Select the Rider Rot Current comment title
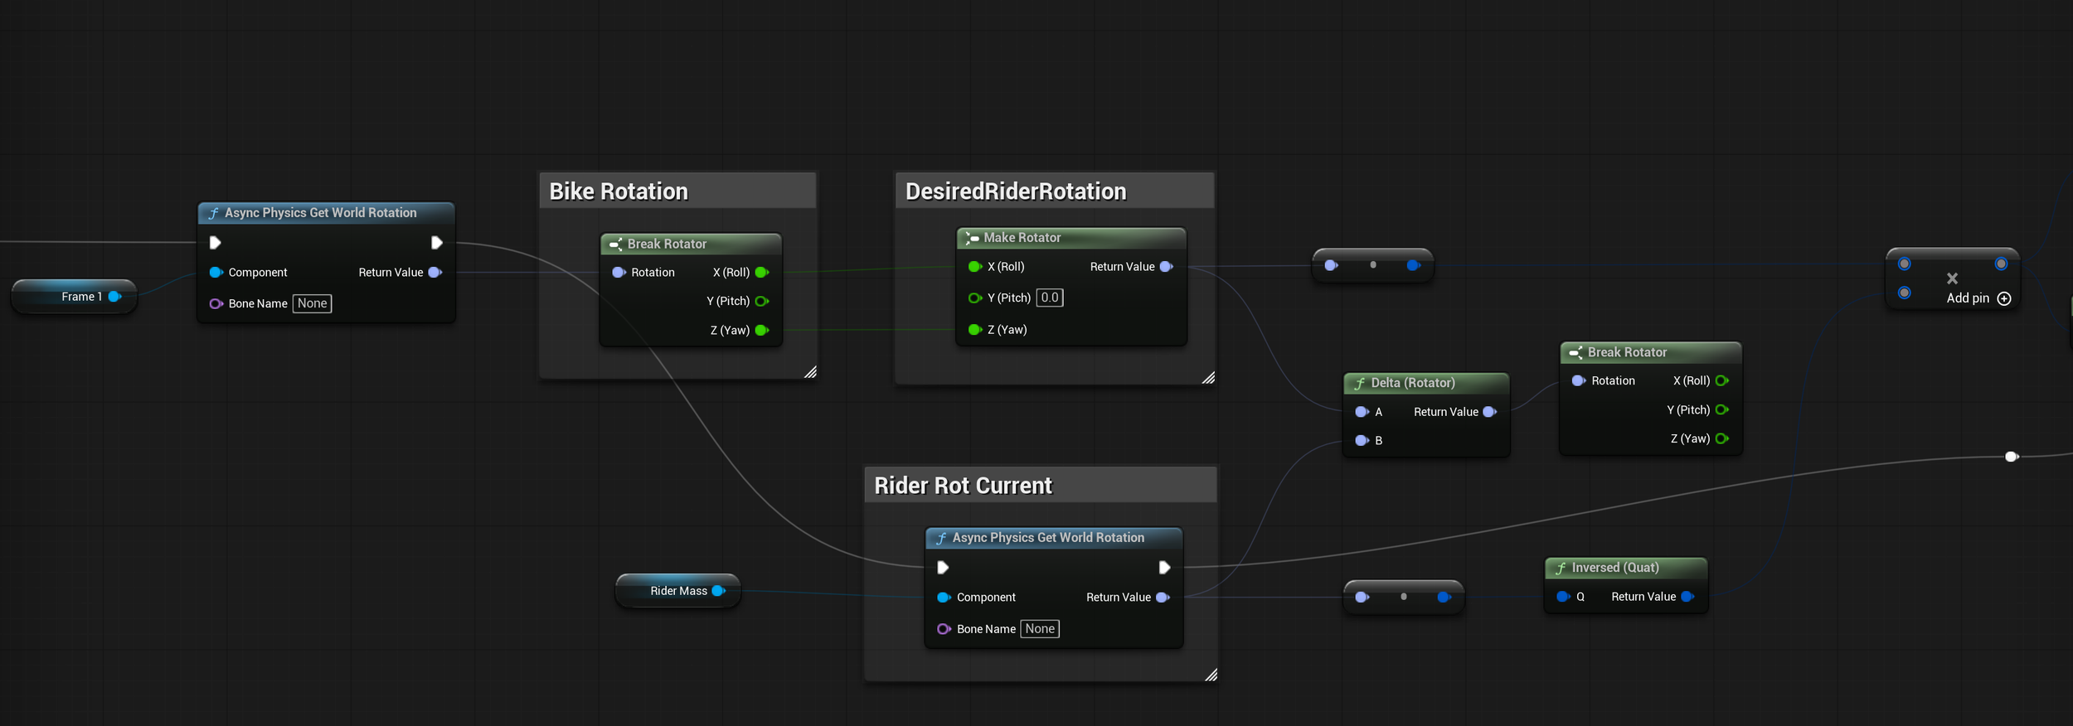Screen dimensions: 2073x726 [x=963, y=486]
